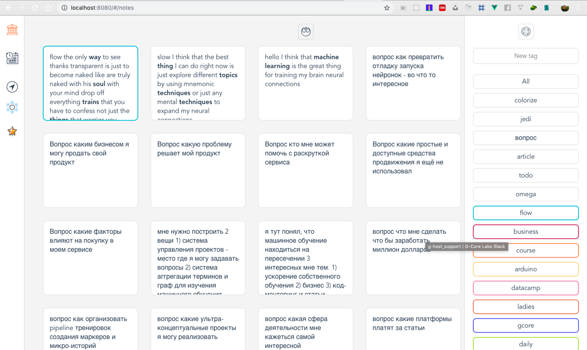Click the round emblem icon above tag list
Screen dimensions: 587x350
point(526,31)
